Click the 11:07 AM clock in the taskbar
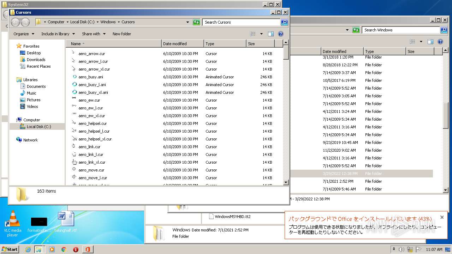The image size is (452, 254). (x=434, y=249)
